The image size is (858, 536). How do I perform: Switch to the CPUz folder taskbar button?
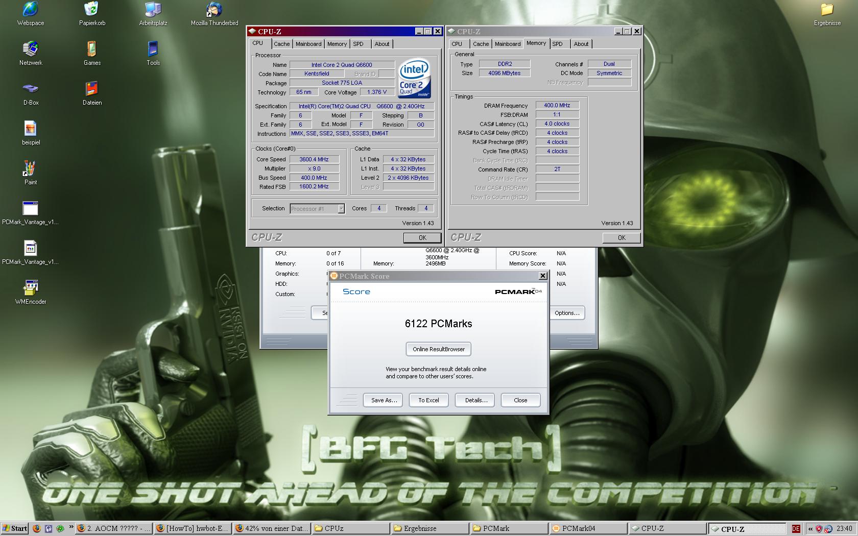click(350, 528)
